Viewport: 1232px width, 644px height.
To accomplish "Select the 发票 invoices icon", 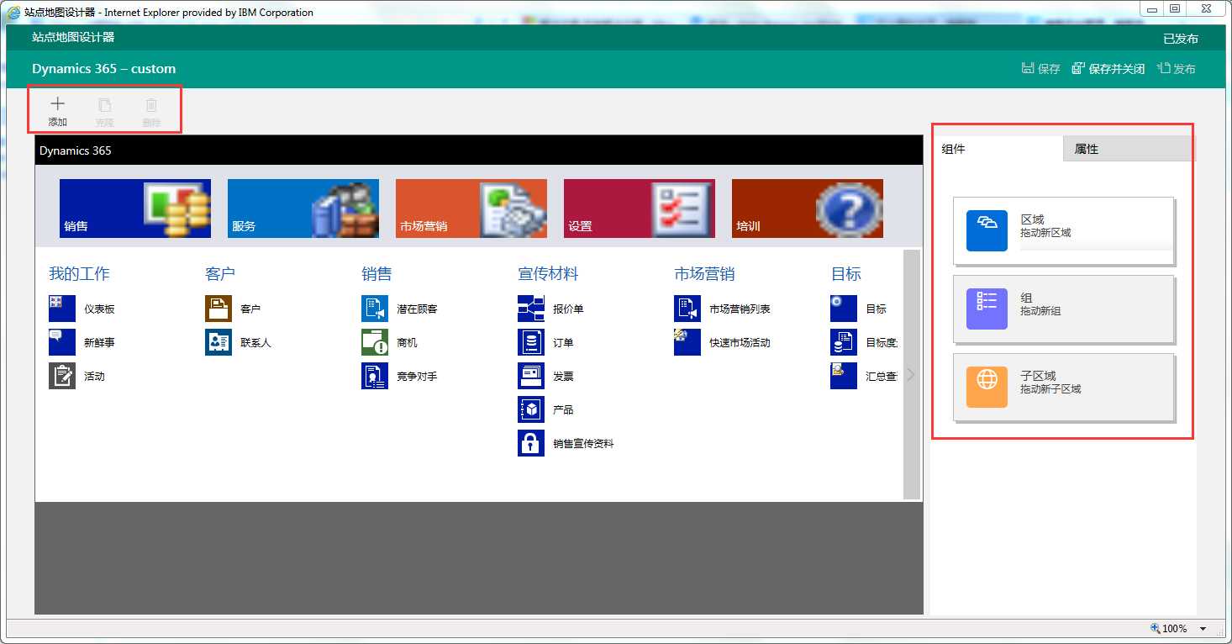I will (x=531, y=376).
